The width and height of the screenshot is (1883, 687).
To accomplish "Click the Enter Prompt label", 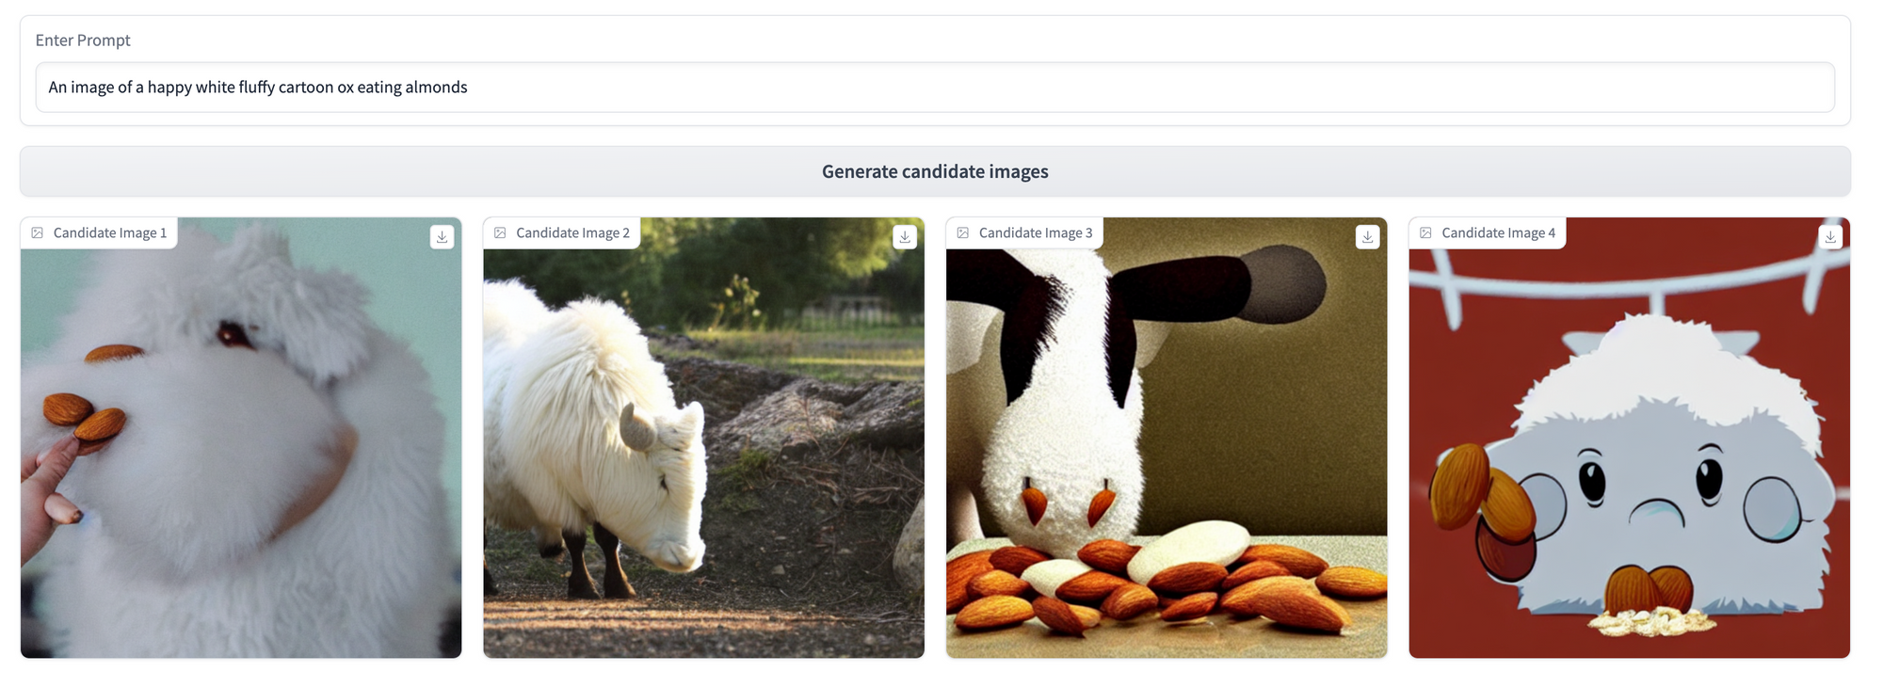I will (x=83, y=40).
